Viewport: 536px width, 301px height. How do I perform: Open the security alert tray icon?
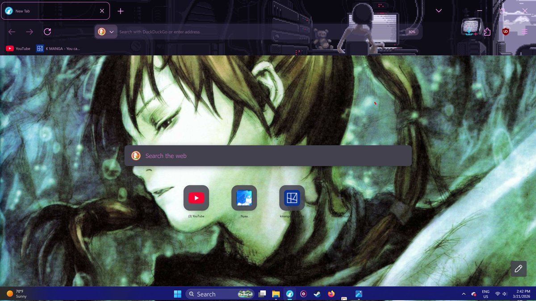tap(473, 294)
